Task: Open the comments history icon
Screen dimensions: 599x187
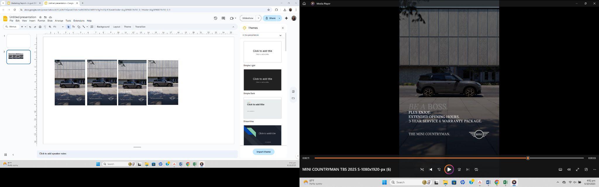Action: pos(223,18)
